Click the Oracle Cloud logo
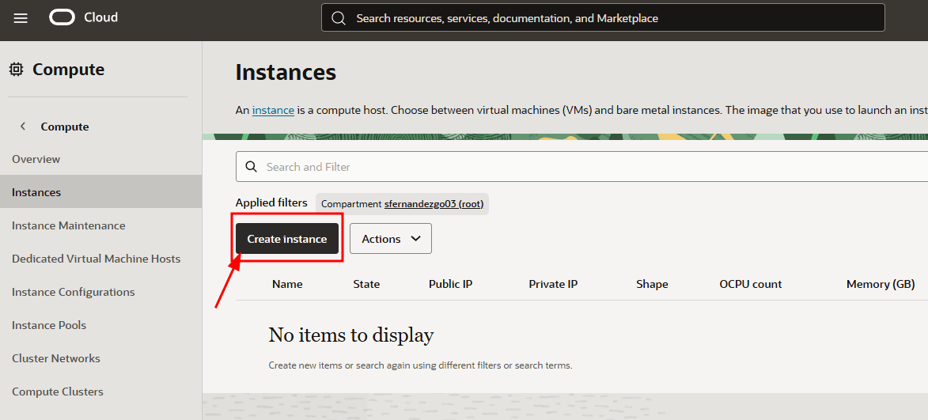928x420 pixels. click(62, 17)
